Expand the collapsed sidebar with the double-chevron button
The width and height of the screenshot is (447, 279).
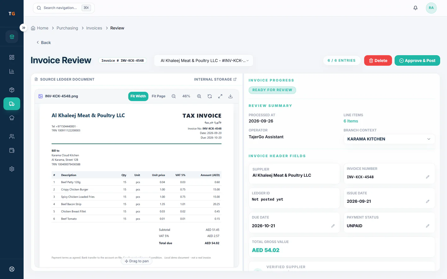pos(24,28)
